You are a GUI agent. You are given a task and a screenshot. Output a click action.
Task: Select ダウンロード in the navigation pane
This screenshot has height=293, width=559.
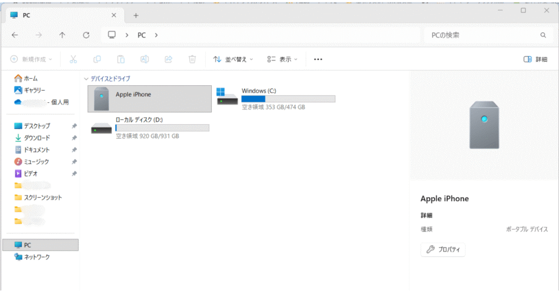click(x=37, y=138)
